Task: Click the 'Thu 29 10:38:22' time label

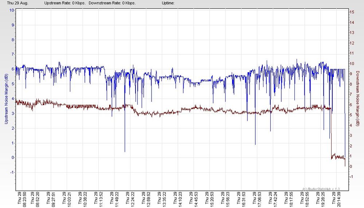Action: tap(83, 199)
